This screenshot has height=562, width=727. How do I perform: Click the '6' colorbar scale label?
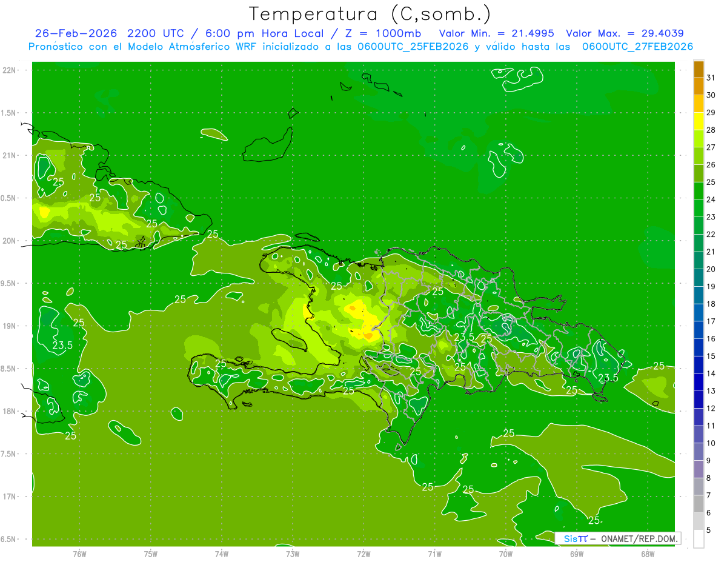[708, 513]
